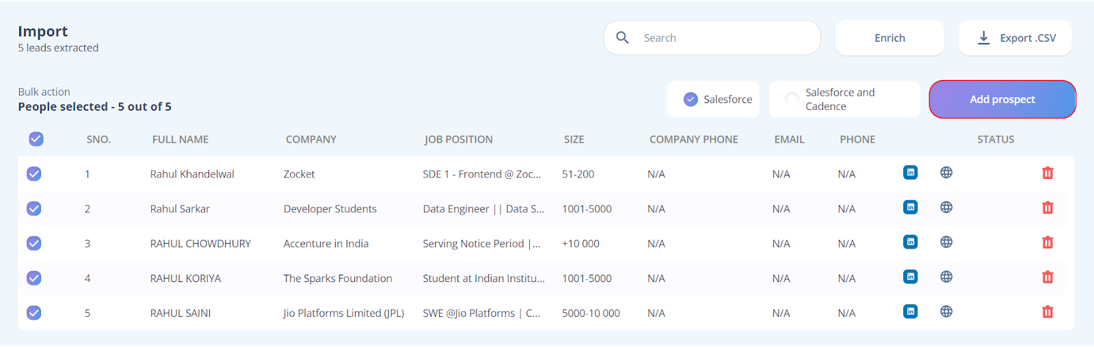The image size is (1094, 347).
Task: Click the COMPANY column header
Action: tap(311, 139)
